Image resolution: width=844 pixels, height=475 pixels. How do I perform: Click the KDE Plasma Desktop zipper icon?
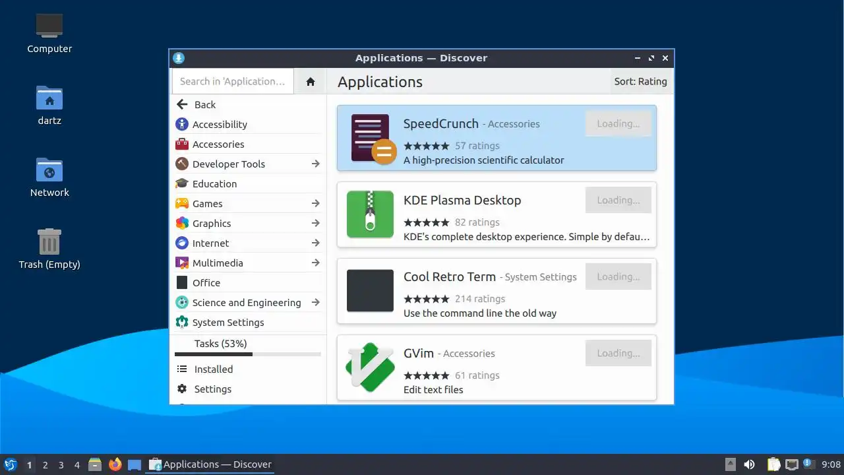coord(370,214)
